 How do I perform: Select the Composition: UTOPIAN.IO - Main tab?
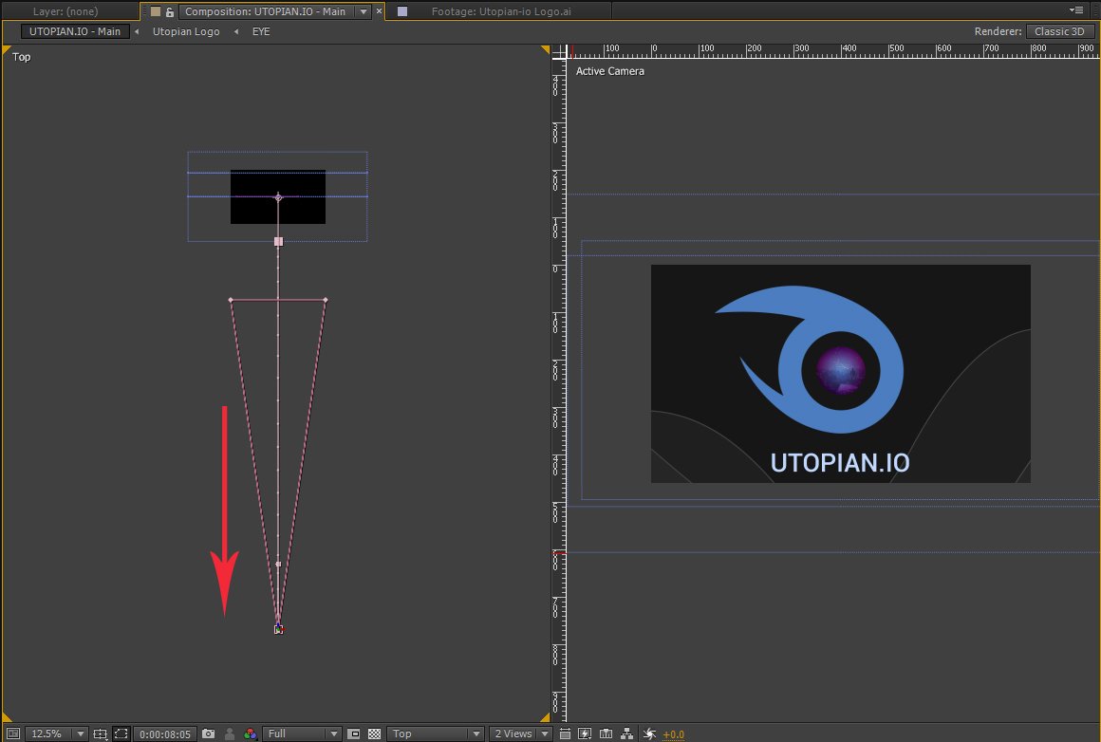click(x=265, y=11)
